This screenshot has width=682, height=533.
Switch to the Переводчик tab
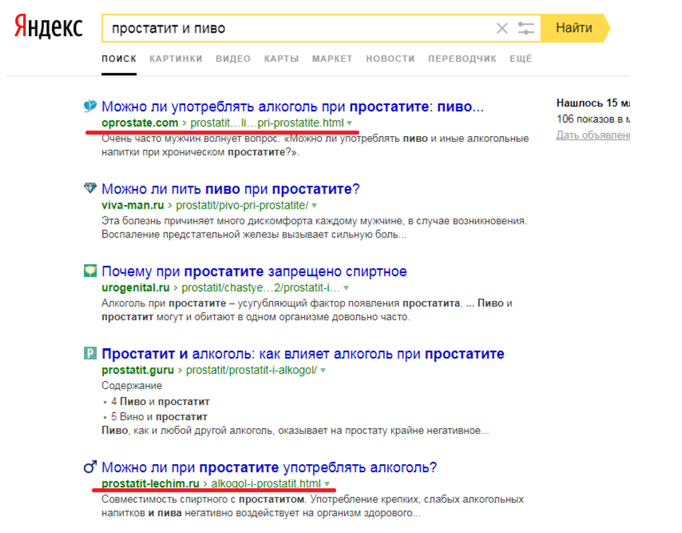click(462, 59)
